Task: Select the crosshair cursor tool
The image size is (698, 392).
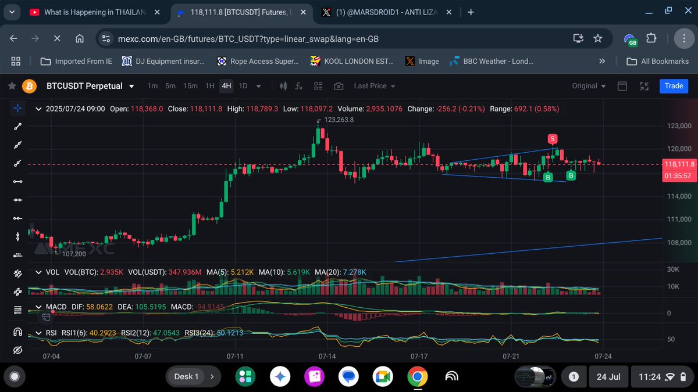Action: pyautogui.click(x=17, y=108)
